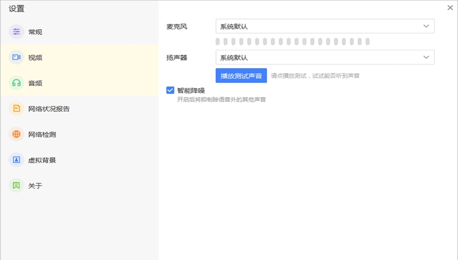Click the 麦克风 label

(177, 26)
